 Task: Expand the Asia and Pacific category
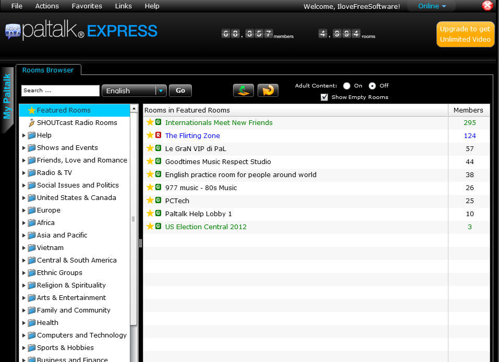(x=24, y=235)
